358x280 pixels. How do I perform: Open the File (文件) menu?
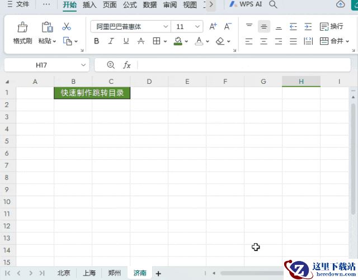point(18,4)
